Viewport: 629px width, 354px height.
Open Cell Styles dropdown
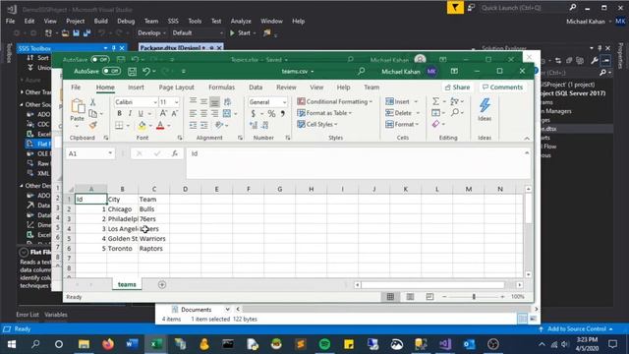click(317, 124)
